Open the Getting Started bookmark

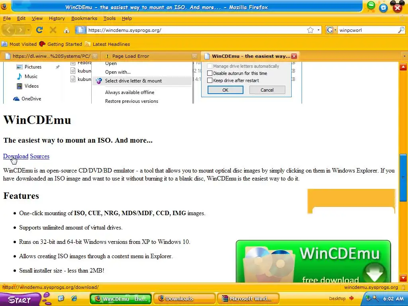pos(61,44)
